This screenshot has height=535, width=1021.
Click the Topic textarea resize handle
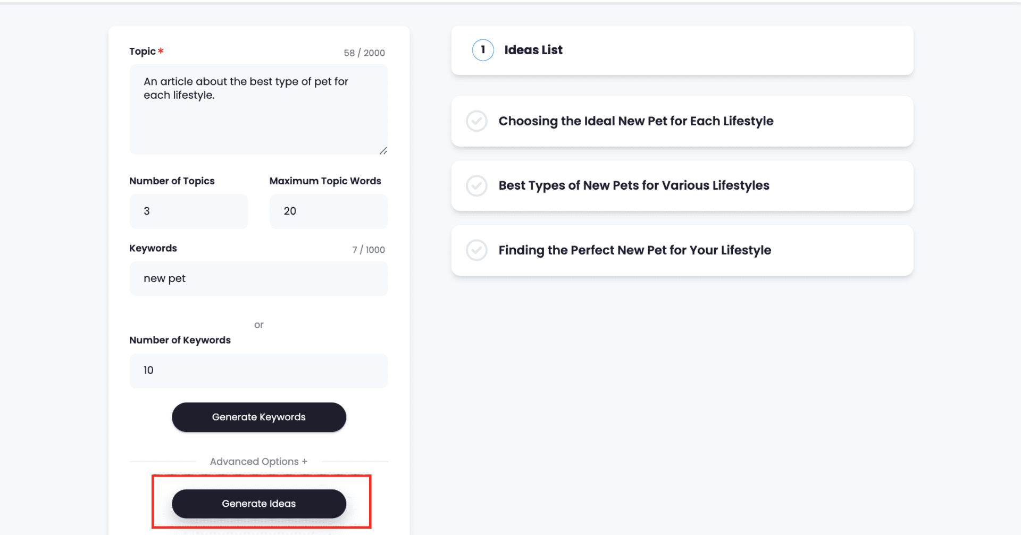[383, 151]
